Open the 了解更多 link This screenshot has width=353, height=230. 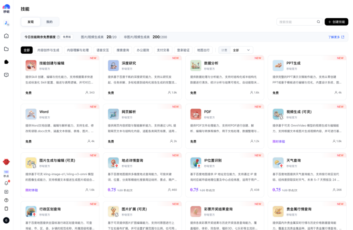tap(336, 37)
